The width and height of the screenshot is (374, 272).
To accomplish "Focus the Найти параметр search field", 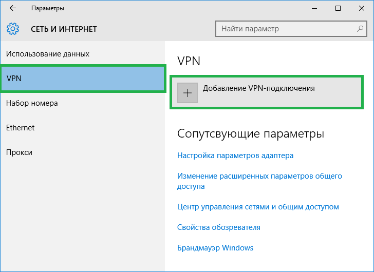I will (x=285, y=29).
